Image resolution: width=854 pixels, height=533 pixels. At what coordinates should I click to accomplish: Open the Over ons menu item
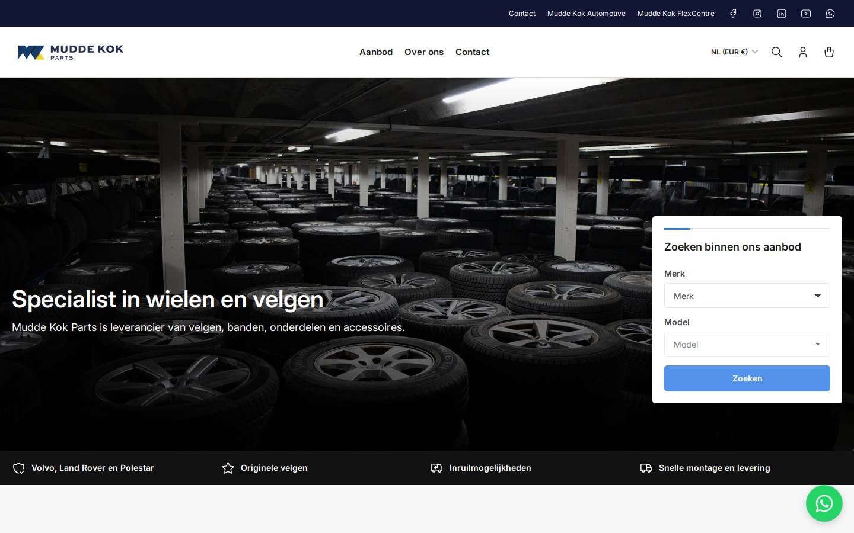click(x=424, y=52)
